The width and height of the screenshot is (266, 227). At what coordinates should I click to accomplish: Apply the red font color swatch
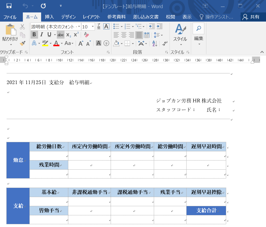[x=56, y=43]
